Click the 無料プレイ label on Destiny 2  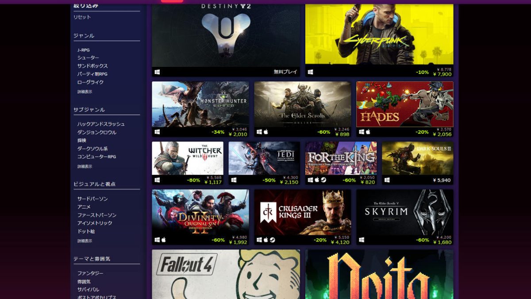(x=285, y=72)
